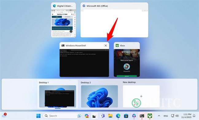Viewport: 199px width, 120px height.
Task: Switch the ENG input language
Action: [166, 116]
